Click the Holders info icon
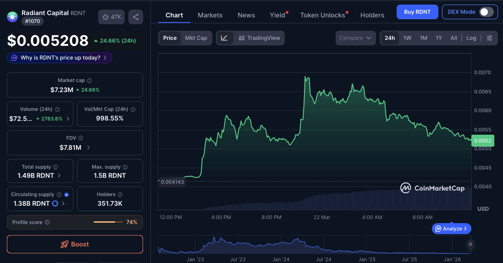503x263 pixels. click(x=120, y=195)
